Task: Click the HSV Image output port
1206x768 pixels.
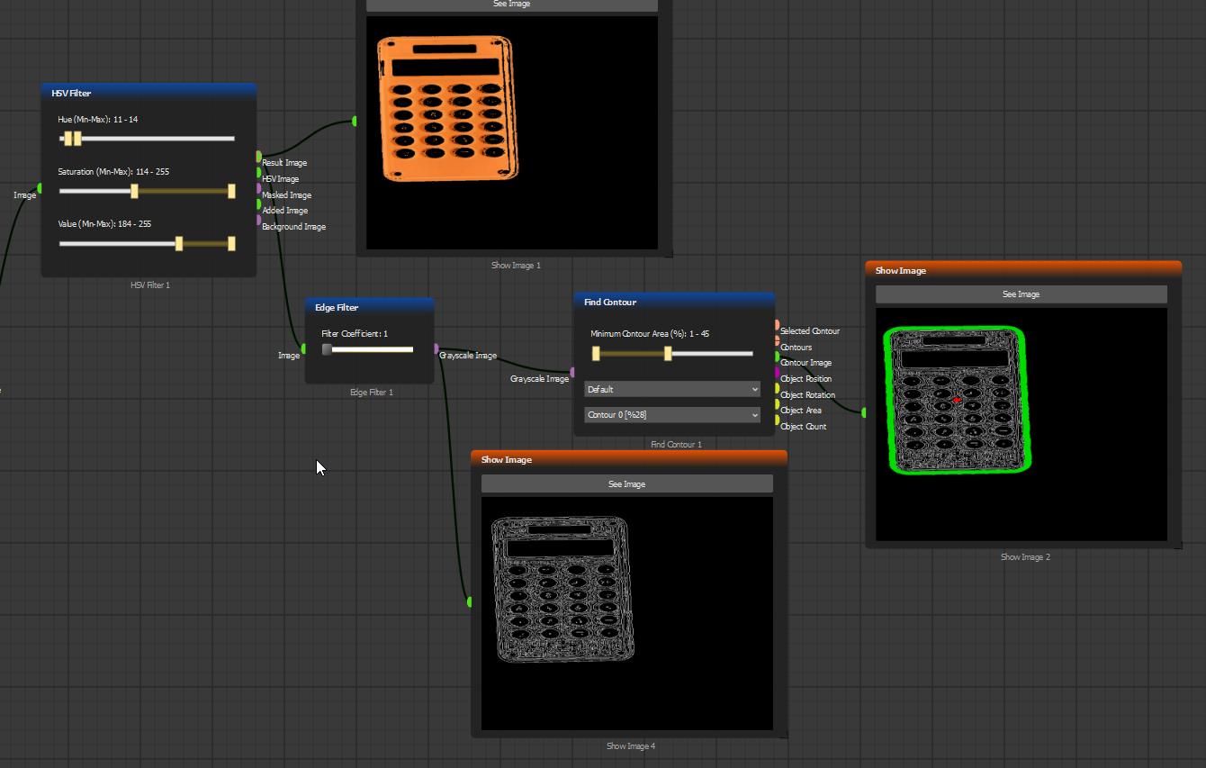Action: click(x=259, y=172)
